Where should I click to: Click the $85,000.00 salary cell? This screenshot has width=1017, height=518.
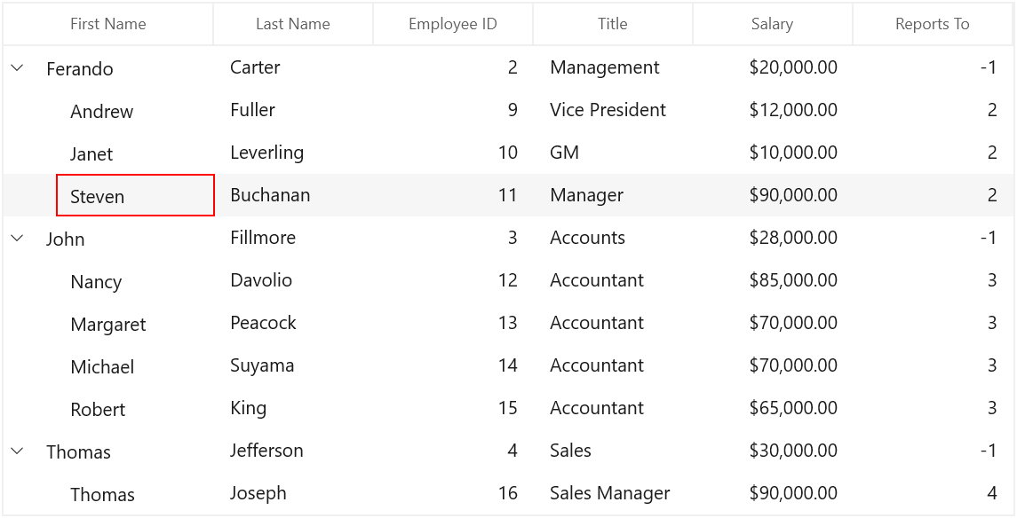[773, 279]
